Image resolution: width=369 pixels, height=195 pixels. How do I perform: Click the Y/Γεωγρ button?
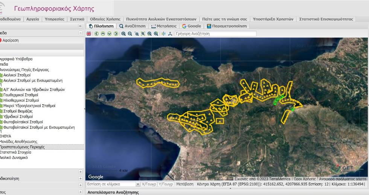[x=166, y=184]
